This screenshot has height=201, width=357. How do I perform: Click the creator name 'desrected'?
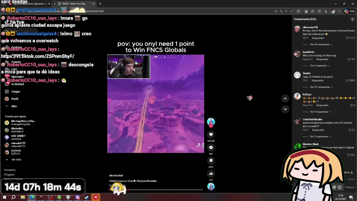click(x=116, y=175)
